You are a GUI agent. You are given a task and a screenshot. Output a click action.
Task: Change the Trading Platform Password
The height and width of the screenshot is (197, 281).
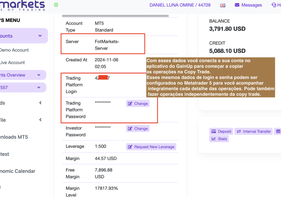click(138, 104)
